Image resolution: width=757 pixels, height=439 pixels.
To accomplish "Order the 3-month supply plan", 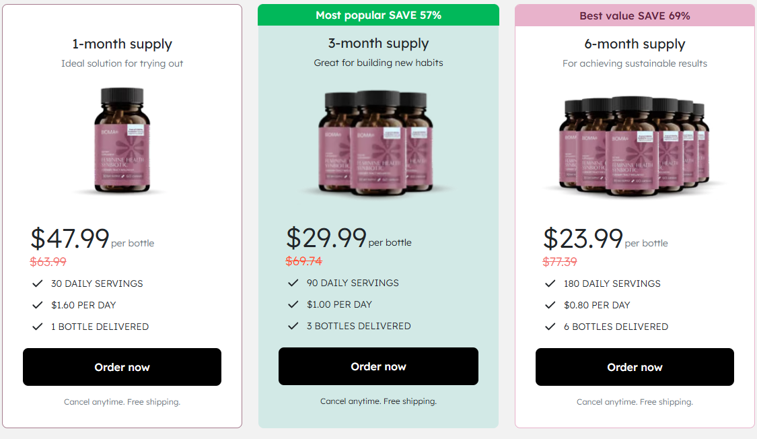I will coord(378,366).
